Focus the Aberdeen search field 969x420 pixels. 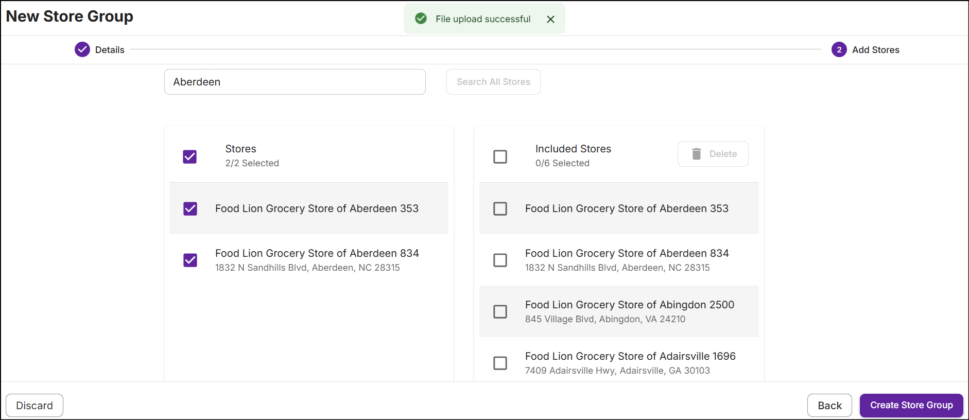[x=295, y=82]
